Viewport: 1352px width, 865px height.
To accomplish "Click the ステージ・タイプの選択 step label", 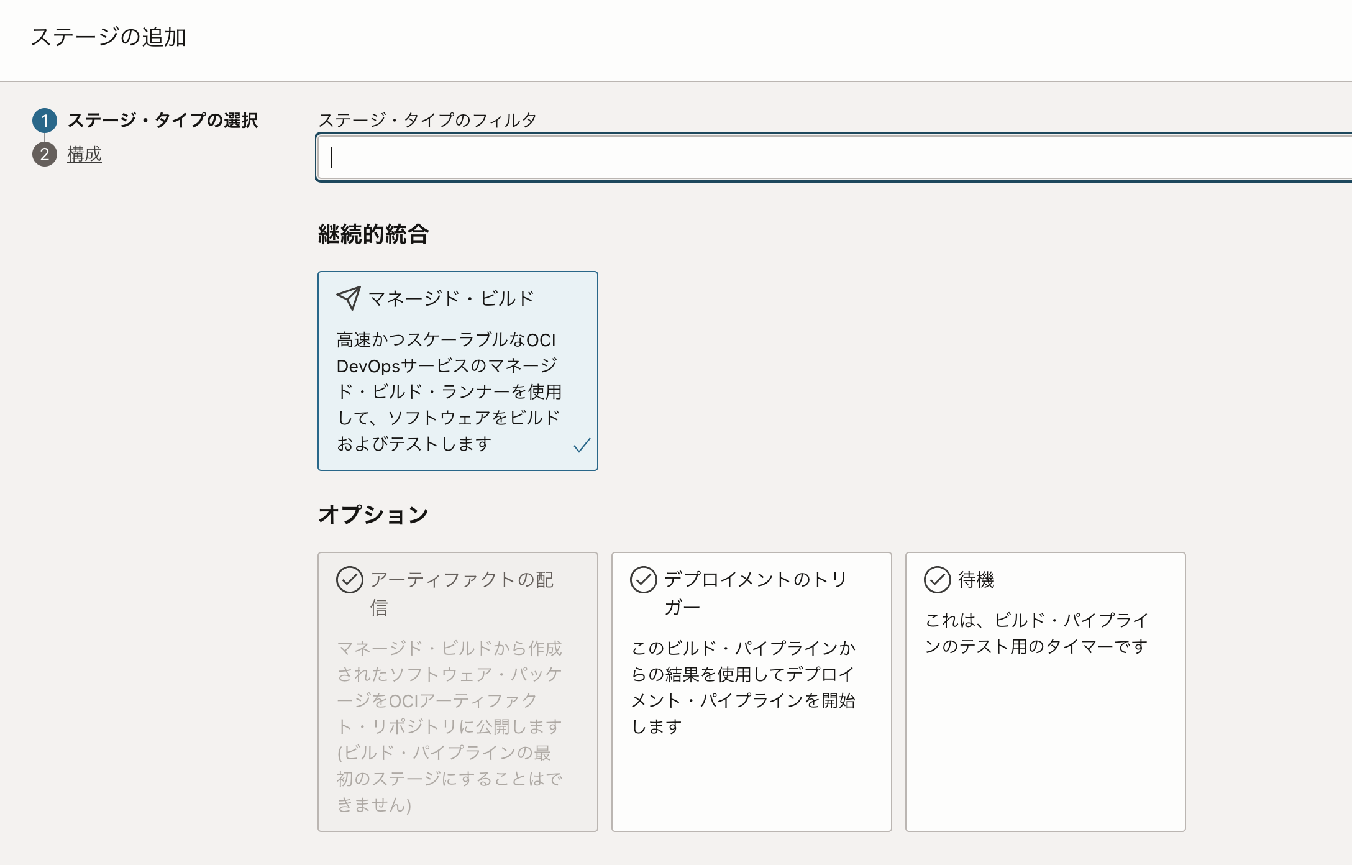I will tap(165, 121).
